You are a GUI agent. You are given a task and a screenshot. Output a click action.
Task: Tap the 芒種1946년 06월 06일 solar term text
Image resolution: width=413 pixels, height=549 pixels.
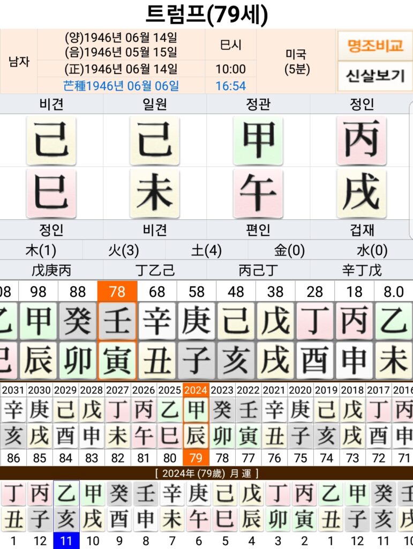tap(121, 86)
